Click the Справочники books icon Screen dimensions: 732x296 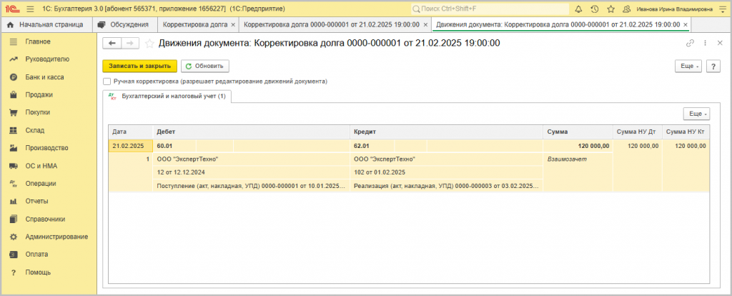tap(14, 219)
